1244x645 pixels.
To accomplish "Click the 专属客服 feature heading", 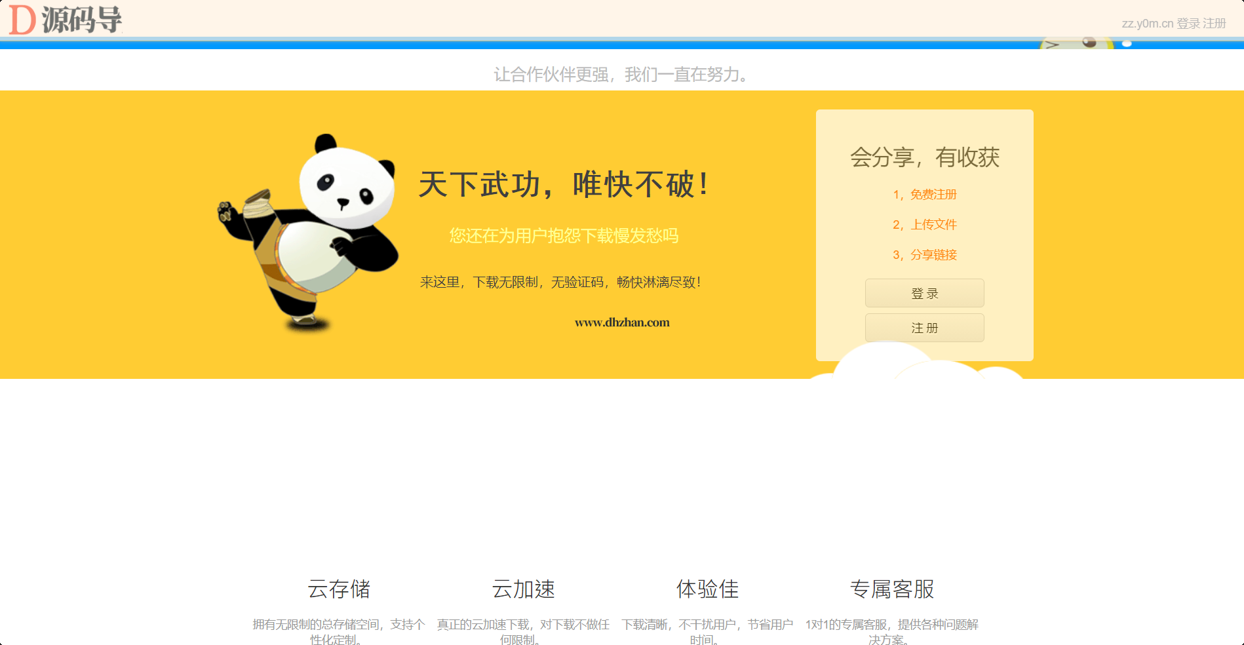I will (x=891, y=589).
